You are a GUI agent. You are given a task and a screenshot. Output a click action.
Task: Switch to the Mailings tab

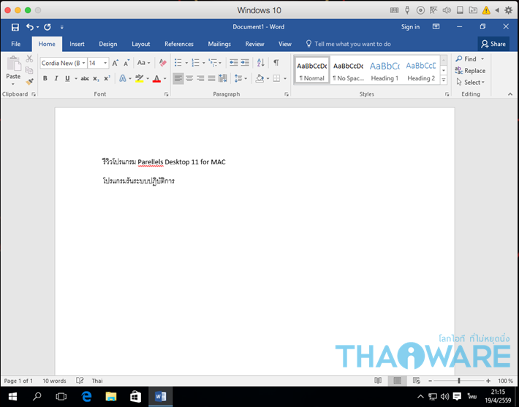[x=219, y=44]
